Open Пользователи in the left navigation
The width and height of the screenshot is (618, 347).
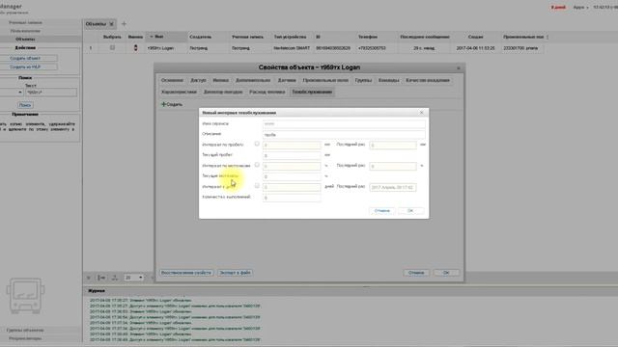(25, 31)
